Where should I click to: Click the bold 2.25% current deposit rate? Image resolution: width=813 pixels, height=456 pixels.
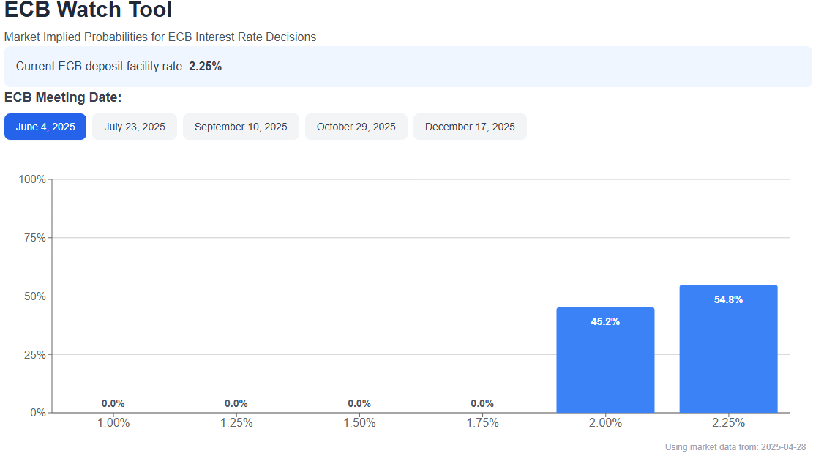[x=205, y=66]
